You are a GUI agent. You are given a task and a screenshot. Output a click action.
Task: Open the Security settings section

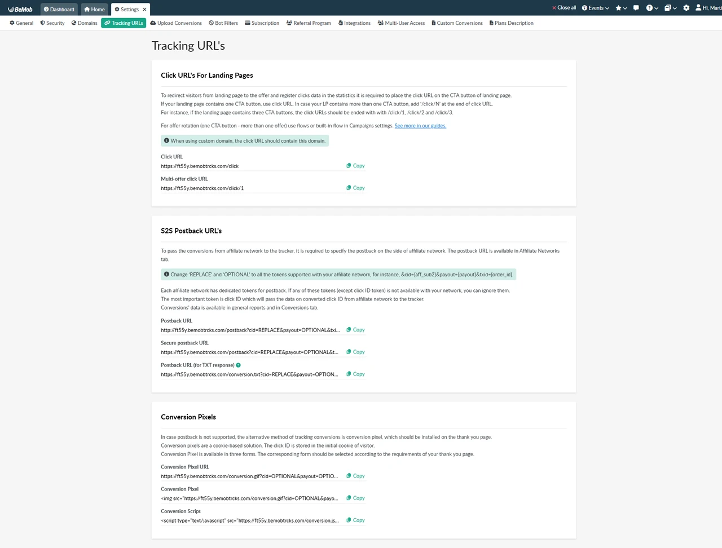(52, 23)
